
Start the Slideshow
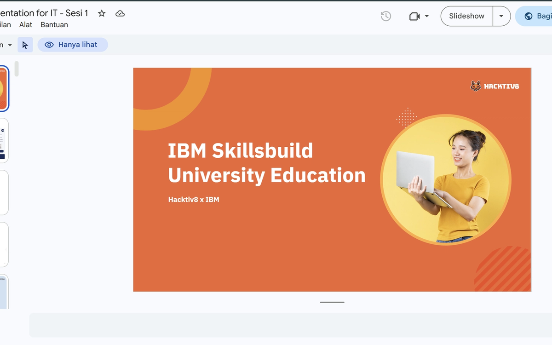coord(466,16)
